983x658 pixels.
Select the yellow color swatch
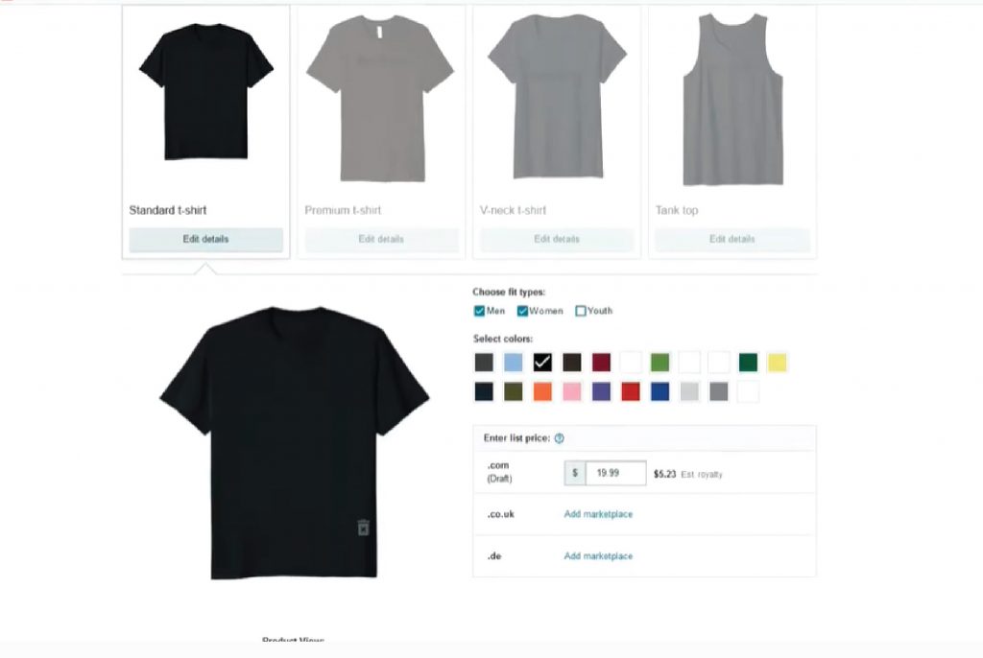[777, 363]
